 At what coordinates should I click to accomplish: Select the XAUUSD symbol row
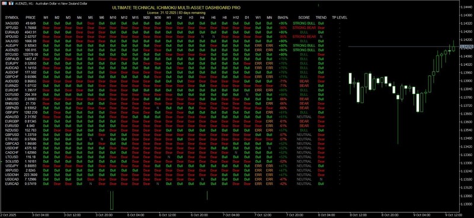point(12,41)
